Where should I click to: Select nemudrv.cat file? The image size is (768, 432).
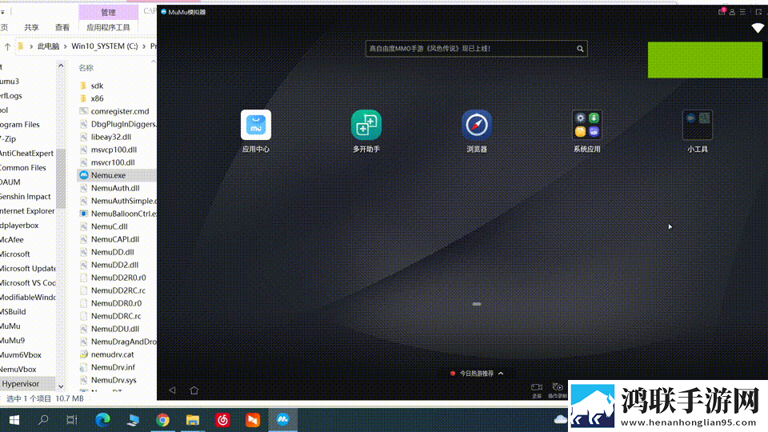(112, 354)
